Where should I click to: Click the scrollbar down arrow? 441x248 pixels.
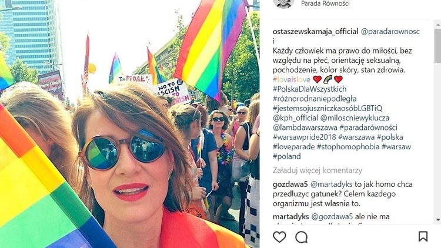click(437, 220)
